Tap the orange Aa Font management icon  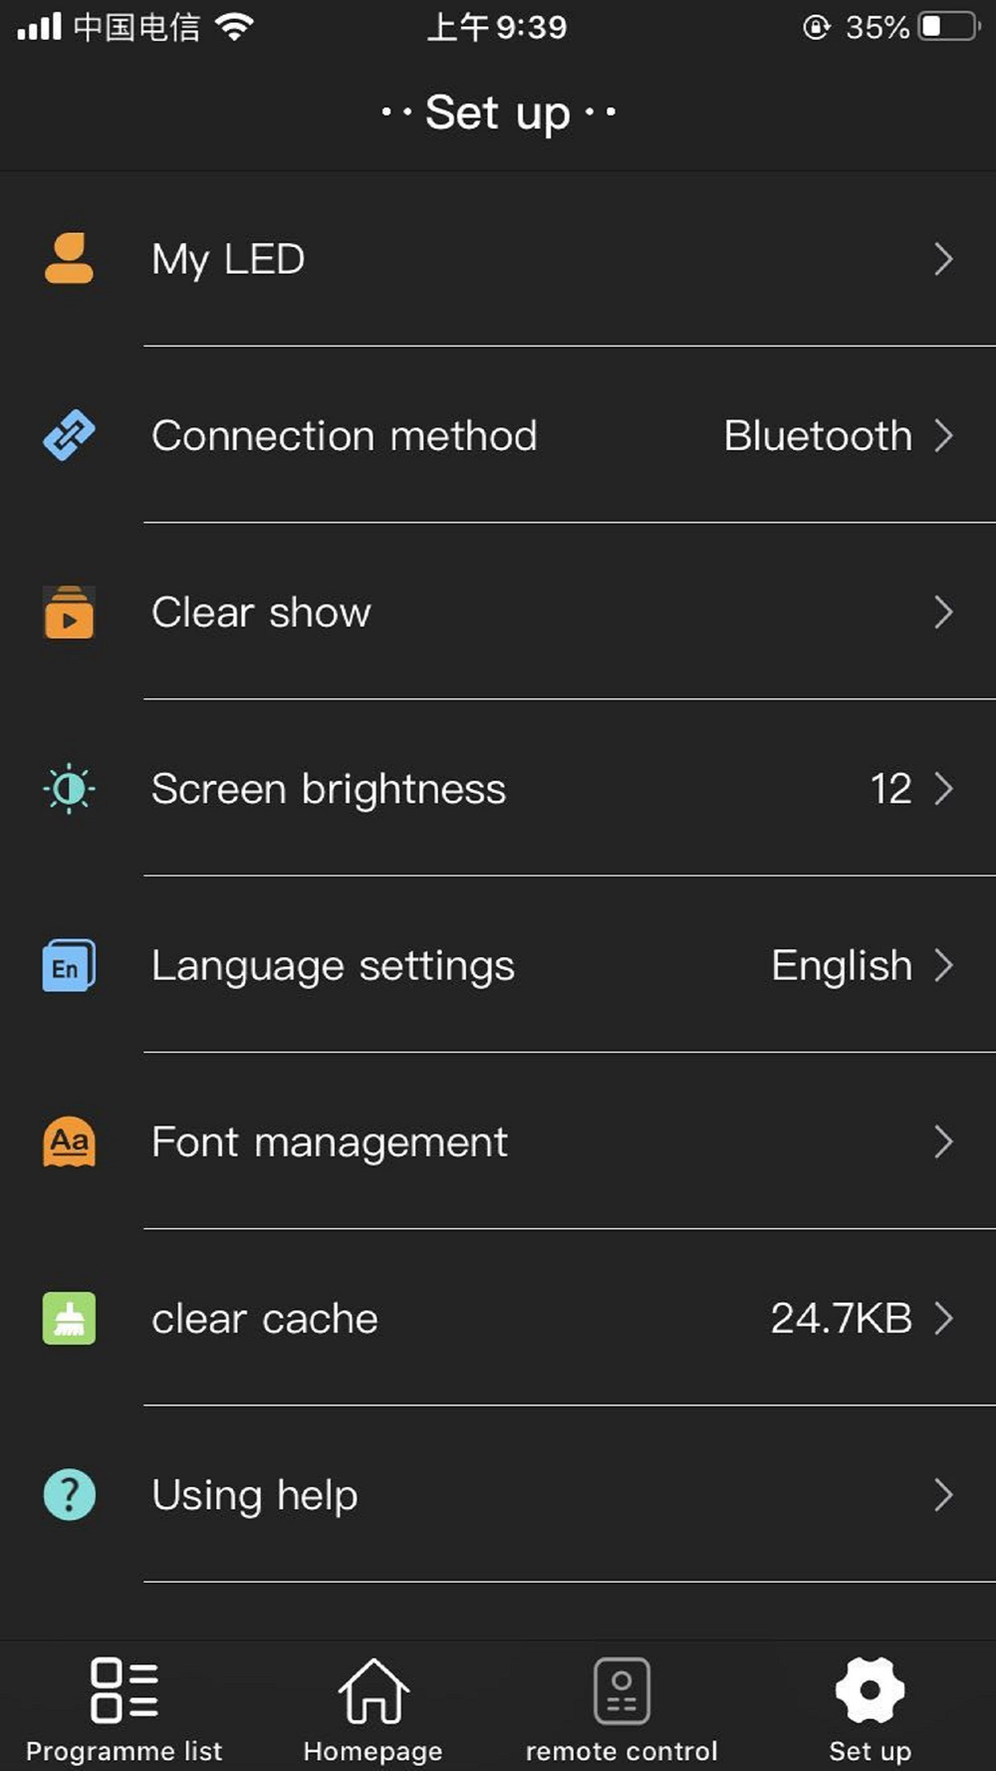click(69, 1141)
